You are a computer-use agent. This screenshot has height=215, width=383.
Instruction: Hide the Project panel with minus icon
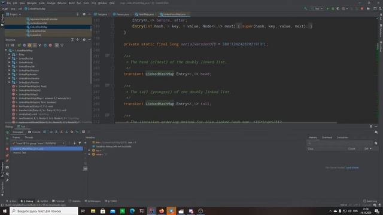[x=89, y=14]
